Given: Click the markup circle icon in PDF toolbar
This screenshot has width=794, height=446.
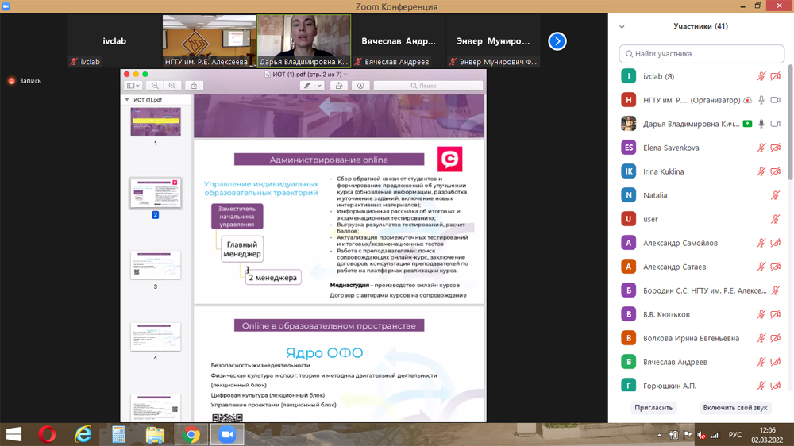Looking at the screenshot, I should click(x=360, y=86).
